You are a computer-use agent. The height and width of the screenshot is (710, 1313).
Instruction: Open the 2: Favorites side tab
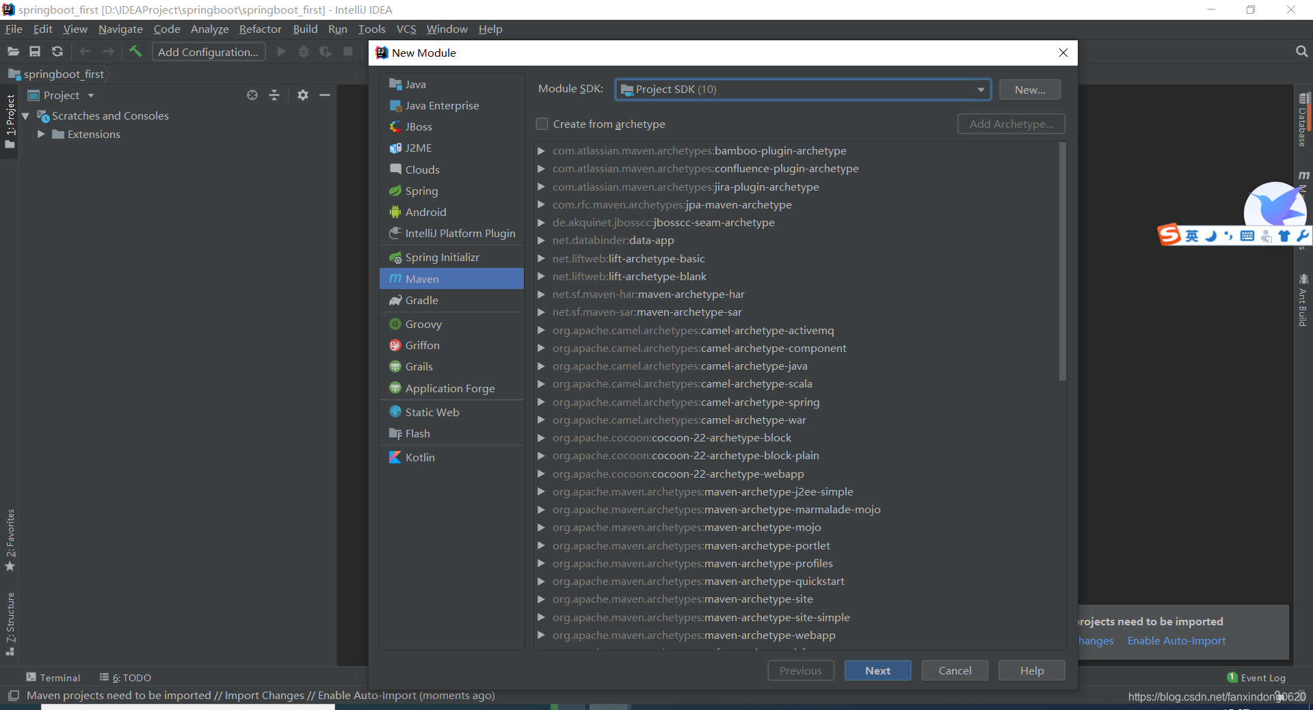pos(10,540)
